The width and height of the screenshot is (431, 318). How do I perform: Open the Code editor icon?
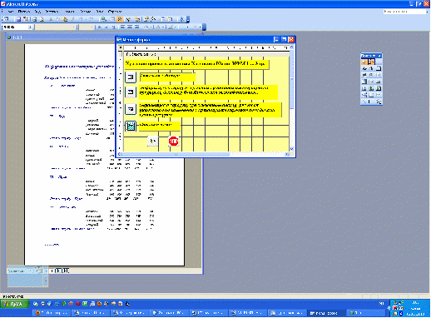[x=137, y=19]
